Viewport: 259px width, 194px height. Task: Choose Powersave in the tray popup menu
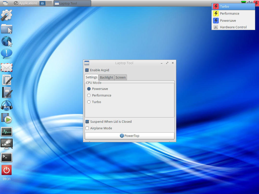(x=233, y=21)
